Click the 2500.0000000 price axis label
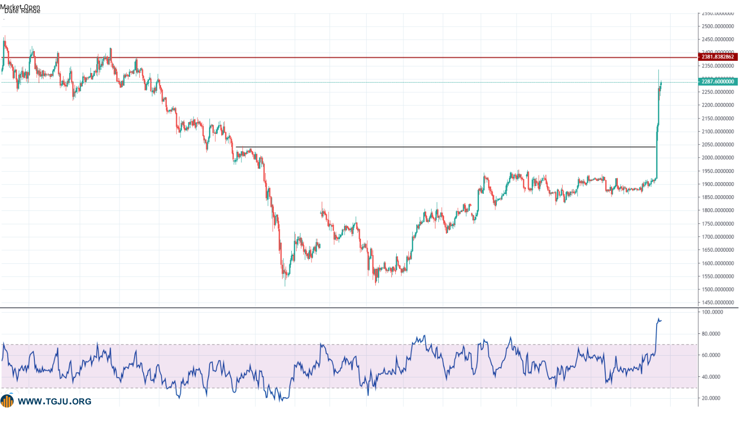747x432 pixels. tap(718, 26)
